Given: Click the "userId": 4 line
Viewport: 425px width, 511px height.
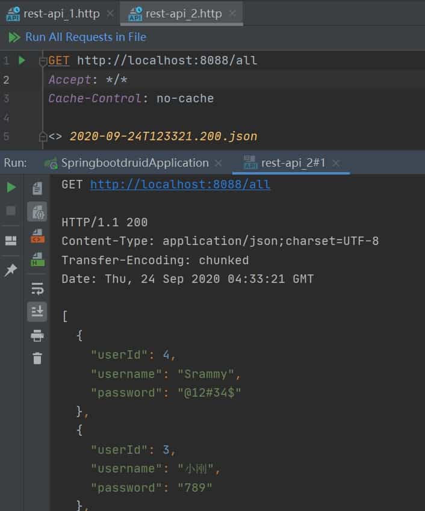Looking at the screenshot, I should (x=133, y=355).
